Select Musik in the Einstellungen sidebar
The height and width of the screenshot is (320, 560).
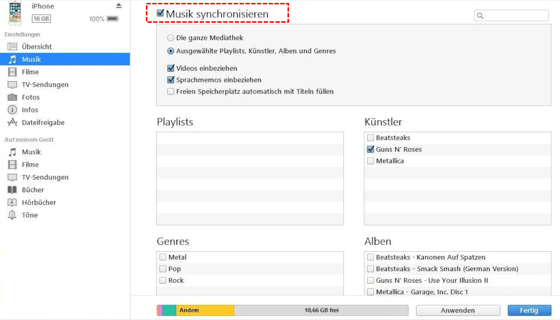(31, 59)
